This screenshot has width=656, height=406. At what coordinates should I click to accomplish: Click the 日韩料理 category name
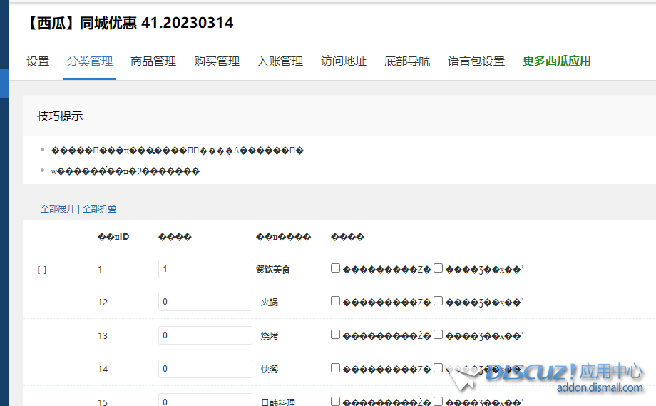pos(278,402)
